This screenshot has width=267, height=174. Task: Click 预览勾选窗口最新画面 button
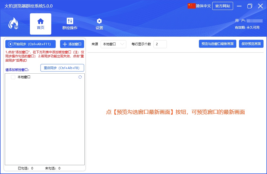click(x=218, y=44)
